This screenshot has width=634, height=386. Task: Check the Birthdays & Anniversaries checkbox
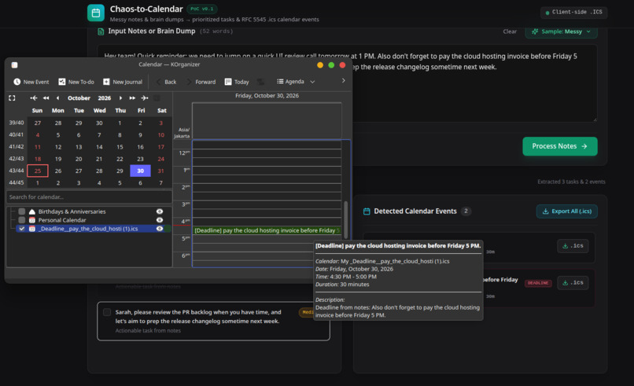[x=22, y=211]
